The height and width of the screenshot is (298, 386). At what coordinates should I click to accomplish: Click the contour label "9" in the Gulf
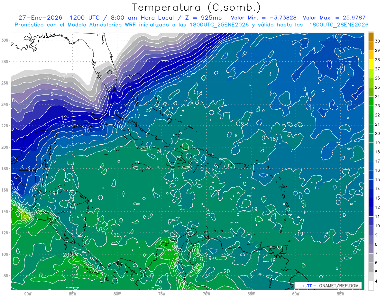(52, 94)
